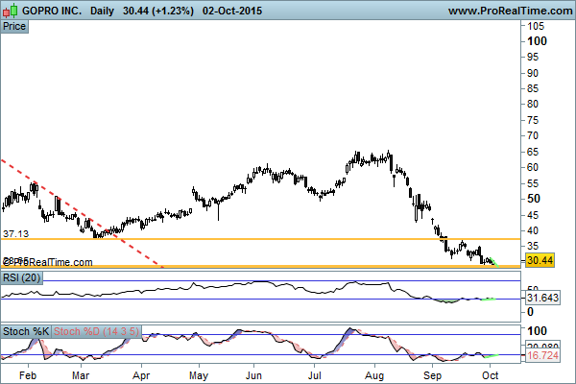Viewport: 576px width, 384px height.
Task: Click the Mar month label on time axis
Action: point(81,375)
